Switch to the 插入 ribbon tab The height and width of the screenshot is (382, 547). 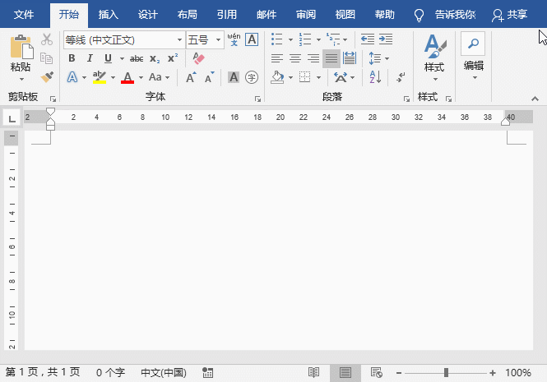tap(108, 15)
